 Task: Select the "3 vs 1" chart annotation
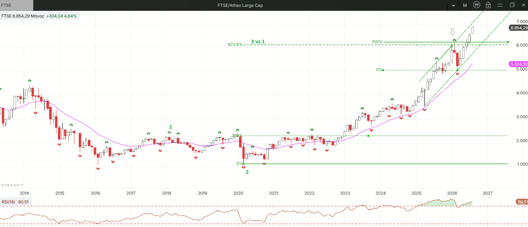[x=258, y=42]
